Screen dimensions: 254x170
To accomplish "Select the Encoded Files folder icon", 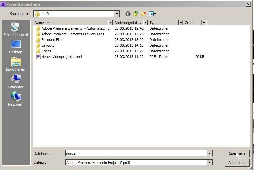I will 38,40.
